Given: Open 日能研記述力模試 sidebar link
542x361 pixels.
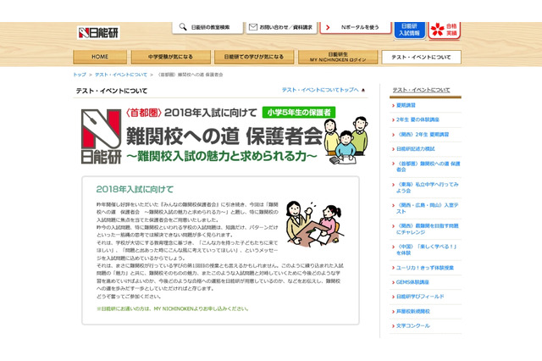Looking at the screenshot, I should pyautogui.click(x=416, y=149).
